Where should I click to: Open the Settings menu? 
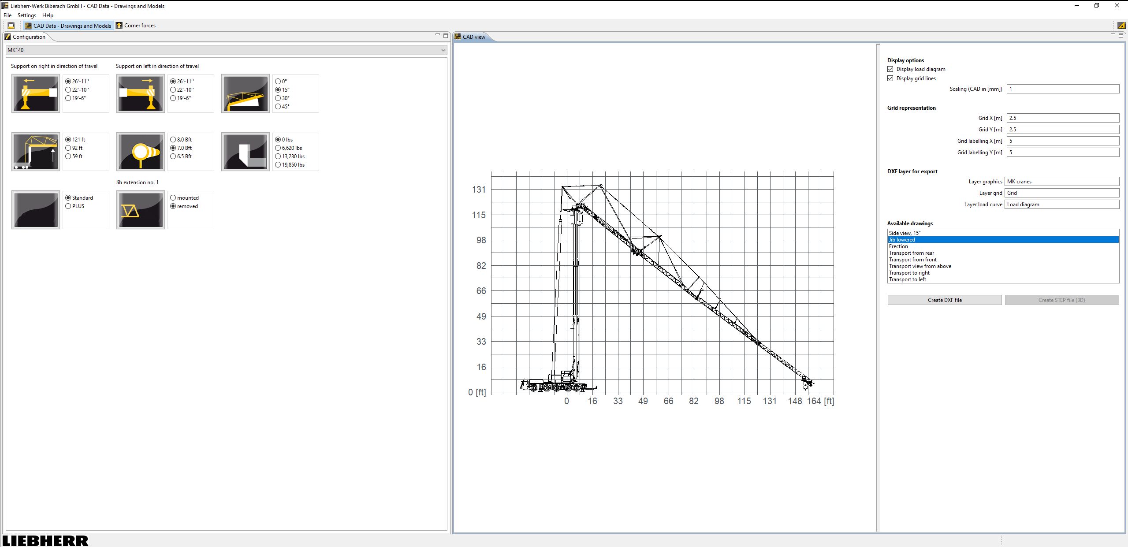click(x=26, y=15)
